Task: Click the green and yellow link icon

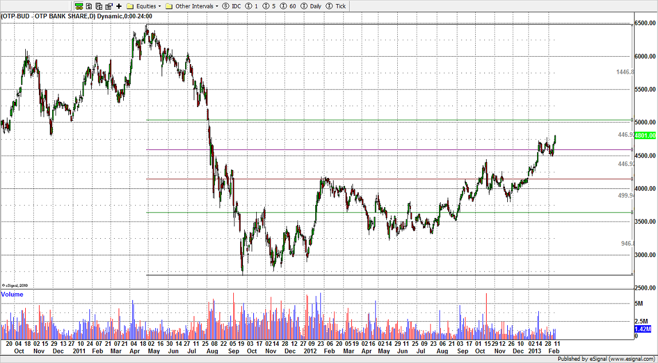Action: [x=79, y=6]
